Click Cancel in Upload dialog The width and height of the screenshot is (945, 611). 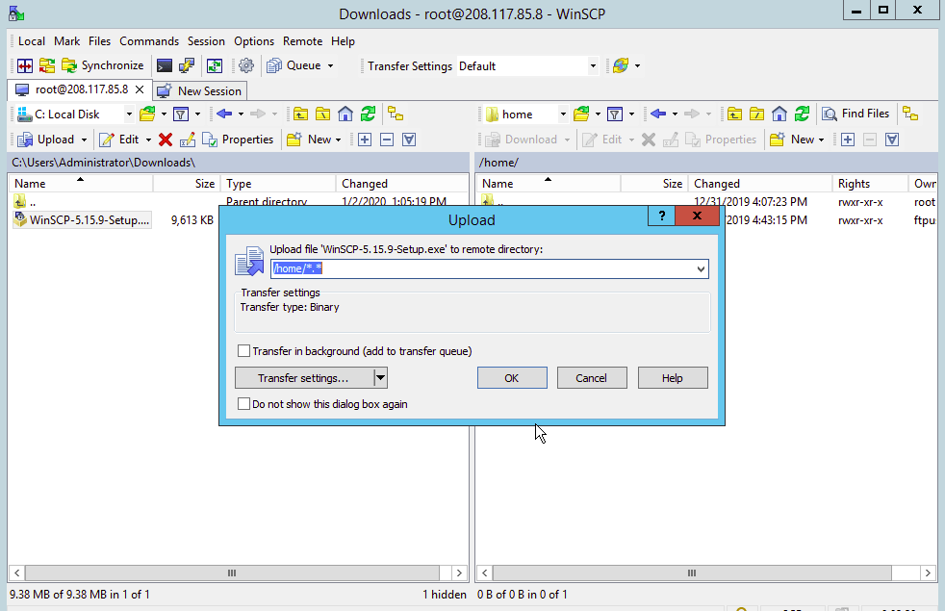[591, 378]
